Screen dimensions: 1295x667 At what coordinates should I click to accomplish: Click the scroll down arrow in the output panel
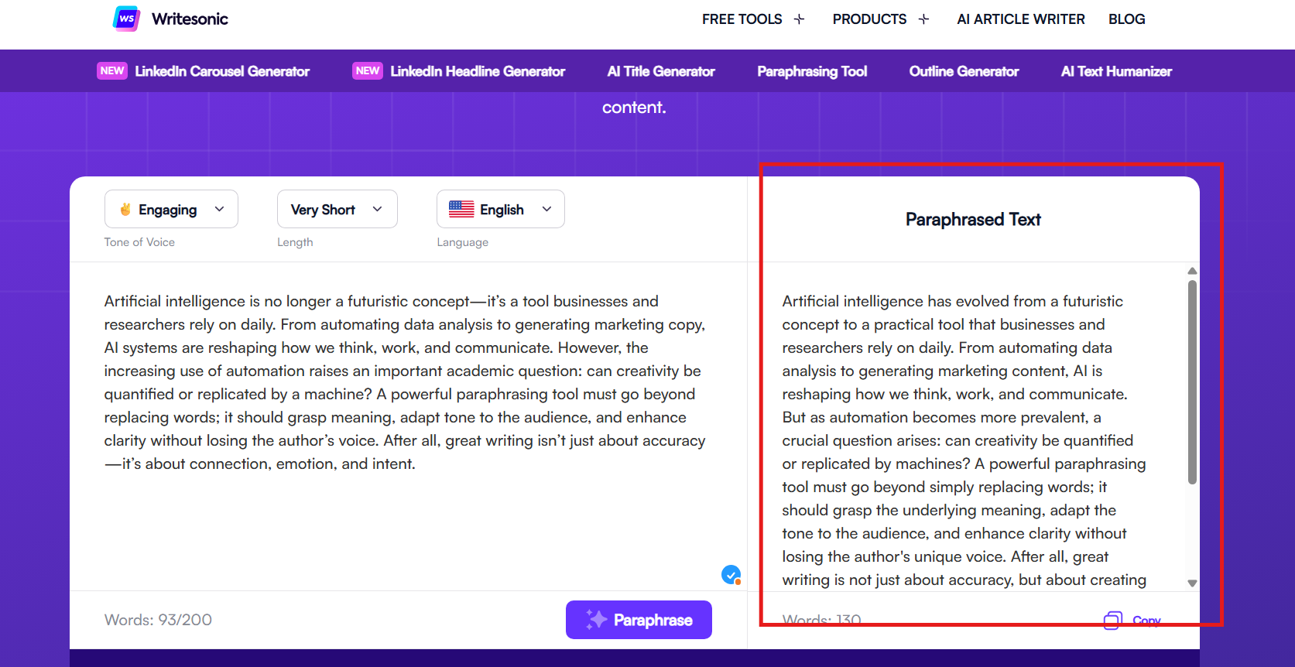tap(1192, 583)
